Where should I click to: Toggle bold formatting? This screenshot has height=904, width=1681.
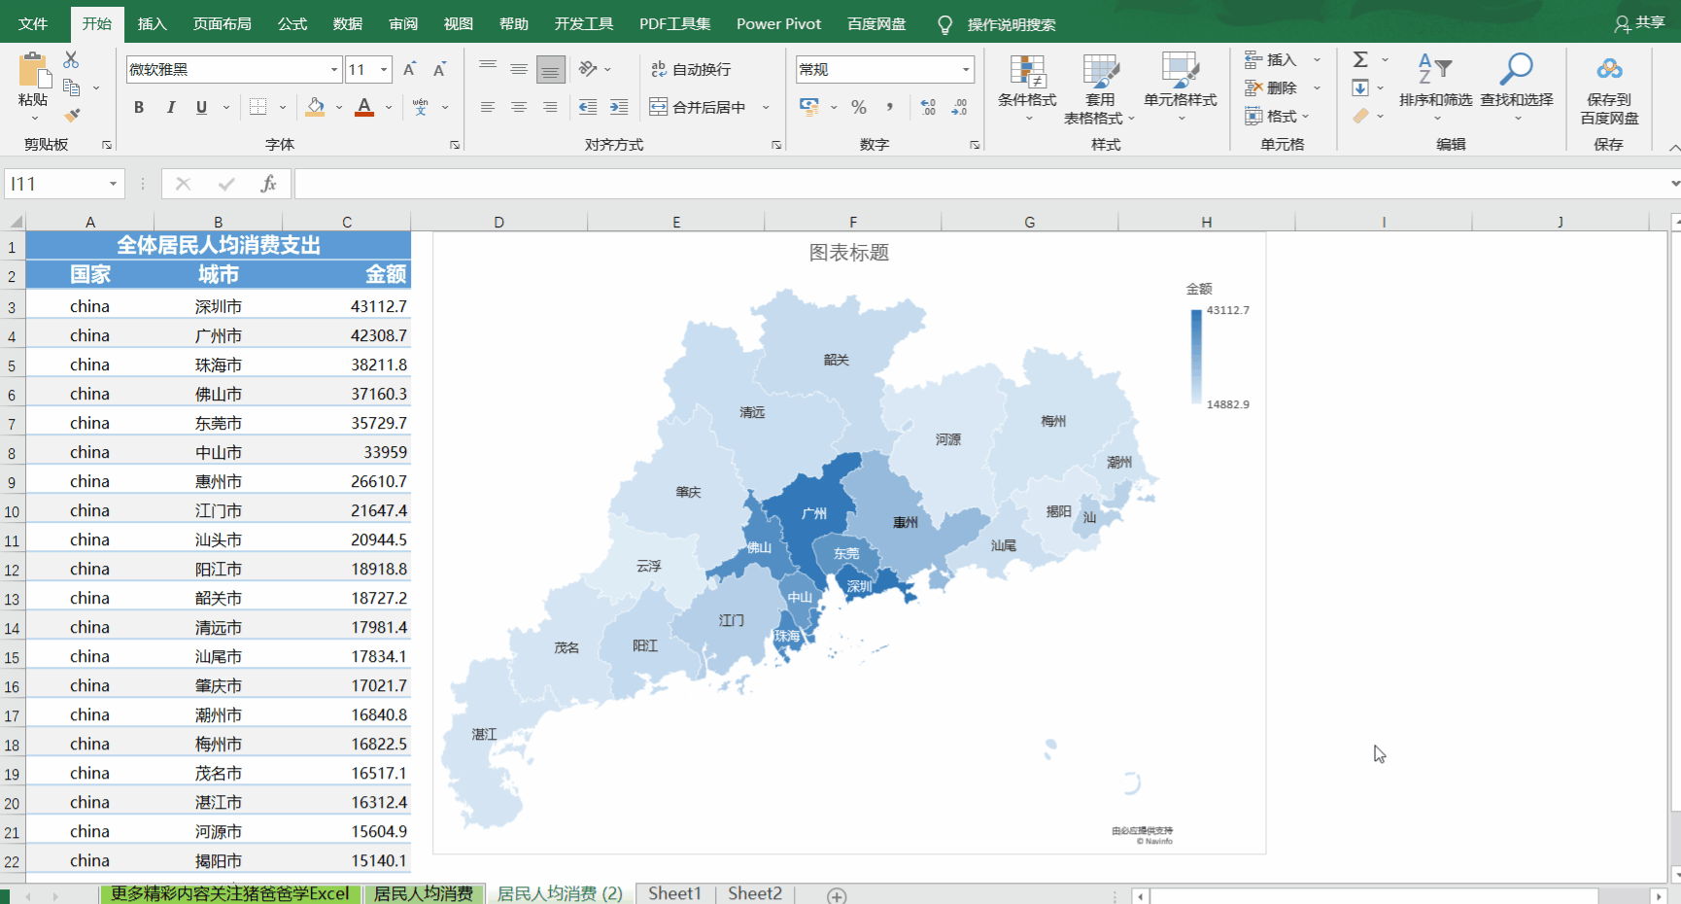(x=138, y=108)
